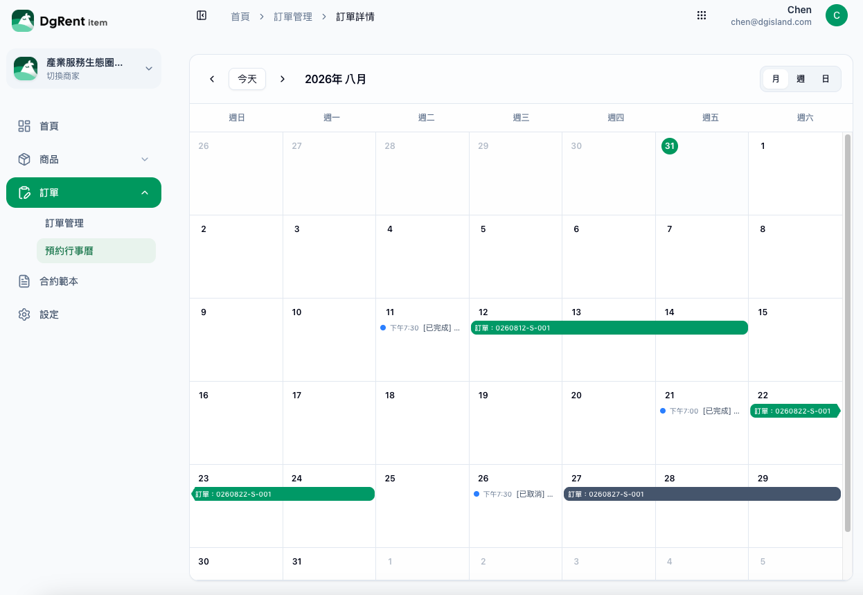This screenshot has width=863, height=595.
Task: Open order 0260827-S-001 gray event bar
Action: click(702, 494)
